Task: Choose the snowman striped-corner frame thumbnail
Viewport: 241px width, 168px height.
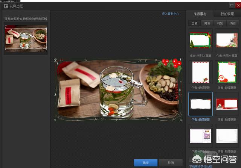Action: 227,40
